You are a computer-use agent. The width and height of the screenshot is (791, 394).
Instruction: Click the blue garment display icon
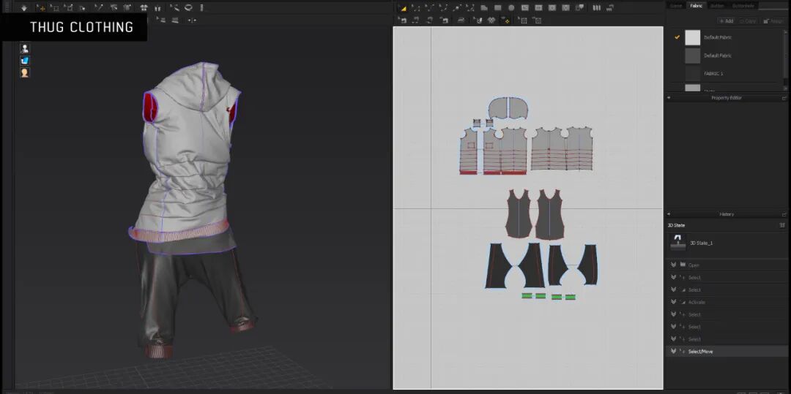pos(25,61)
